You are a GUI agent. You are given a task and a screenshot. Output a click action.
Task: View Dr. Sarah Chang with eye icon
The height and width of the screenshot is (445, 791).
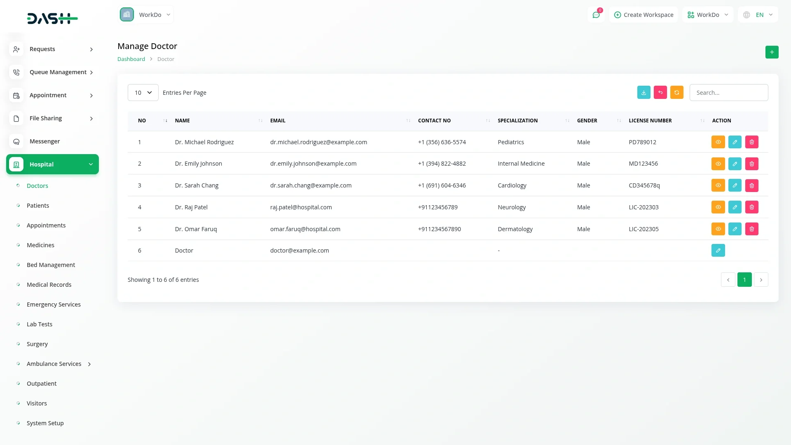pos(718,185)
